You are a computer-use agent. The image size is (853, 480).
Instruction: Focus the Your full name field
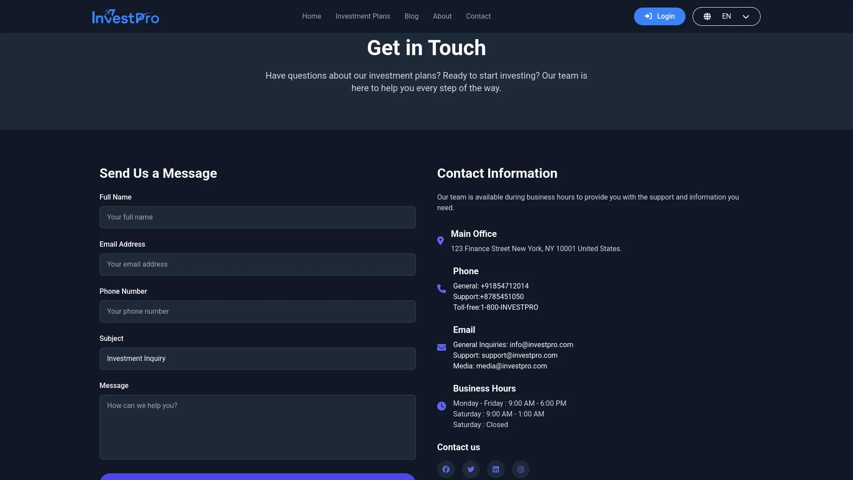click(x=257, y=217)
